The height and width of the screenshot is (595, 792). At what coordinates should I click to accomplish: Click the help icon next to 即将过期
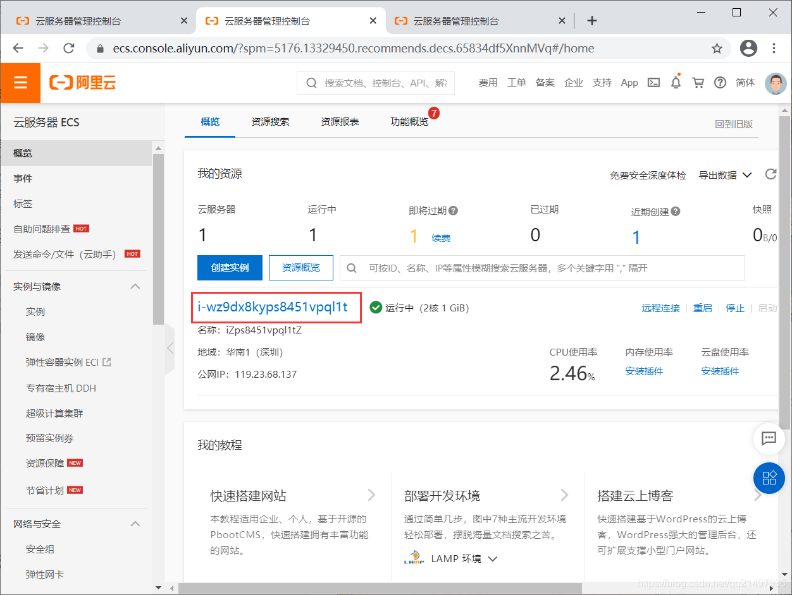click(454, 211)
